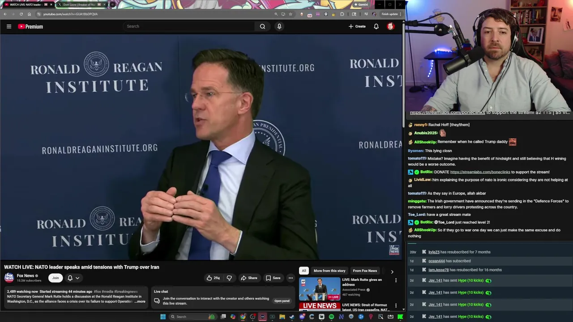Open the Fox News channel name
Screen dimensions: 573x322
(x=26, y=275)
